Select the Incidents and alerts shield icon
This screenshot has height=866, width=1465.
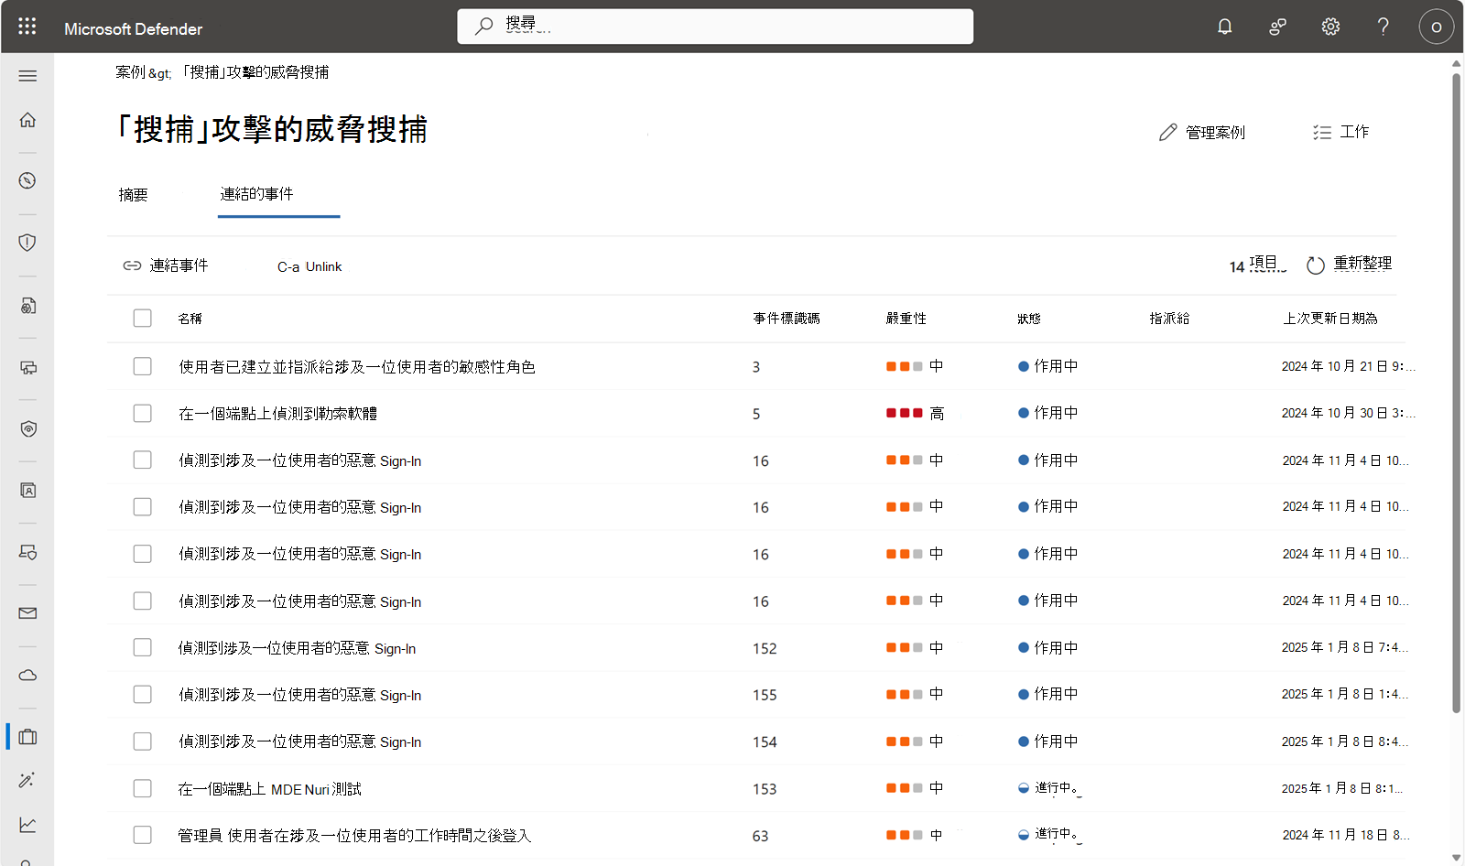[27, 243]
